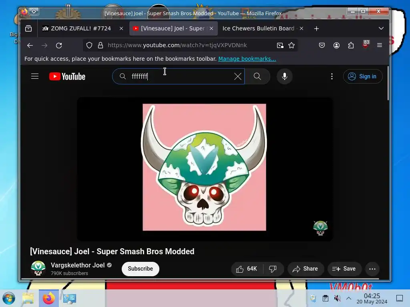
Task: Clear the YouTube search text
Action: point(238,76)
